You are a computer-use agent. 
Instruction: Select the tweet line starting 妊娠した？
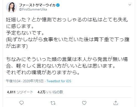[x=67, y=20]
